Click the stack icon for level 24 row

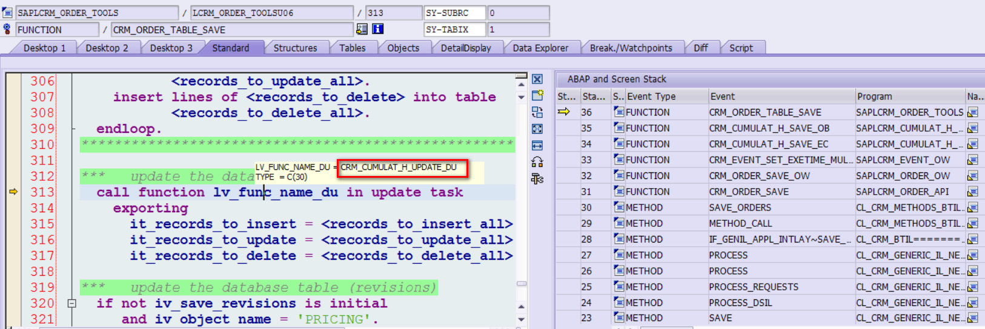click(x=619, y=302)
